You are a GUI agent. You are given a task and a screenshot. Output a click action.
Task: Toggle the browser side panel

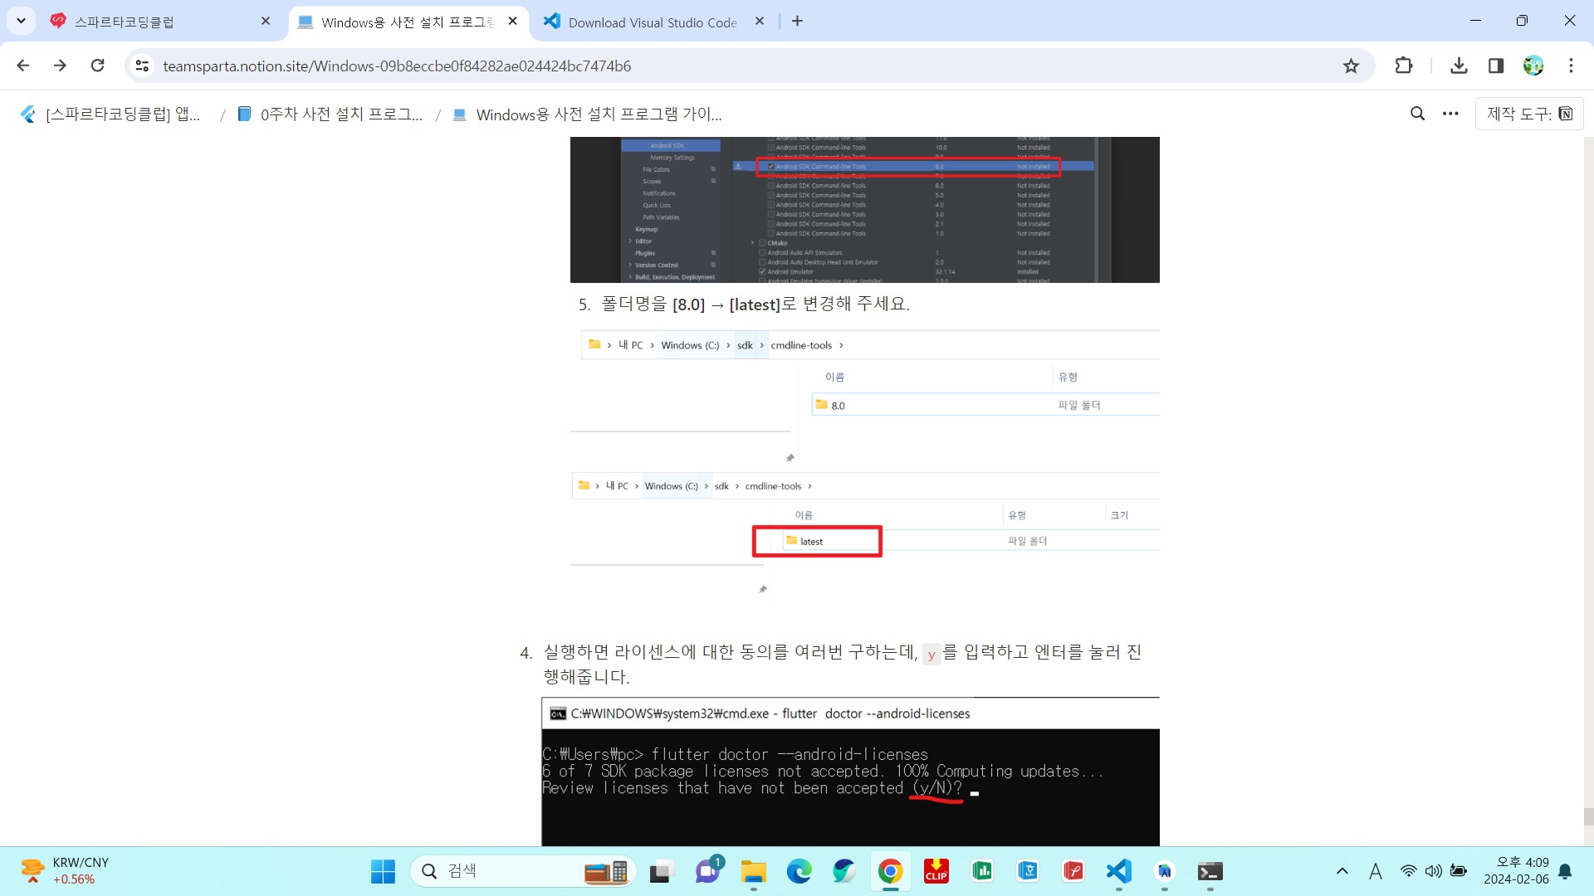(x=1496, y=66)
